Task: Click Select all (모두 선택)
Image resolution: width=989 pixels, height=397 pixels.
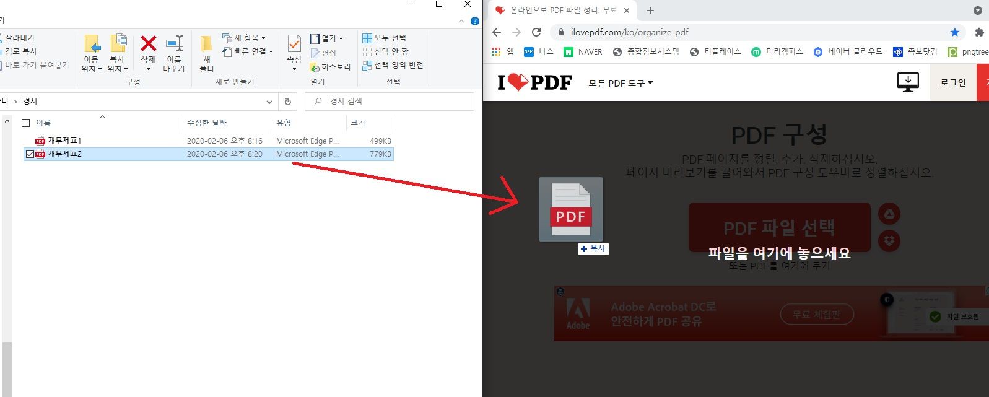Action: (385, 38)
